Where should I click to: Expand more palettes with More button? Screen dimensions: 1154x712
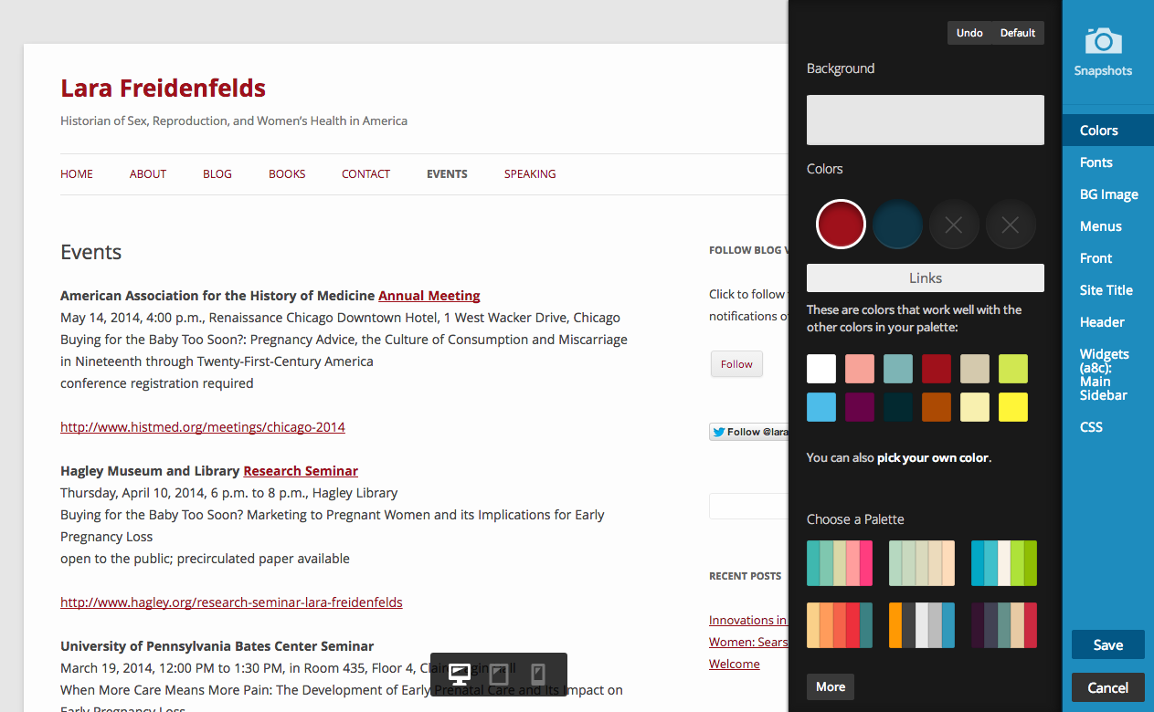tap(830, 686)
